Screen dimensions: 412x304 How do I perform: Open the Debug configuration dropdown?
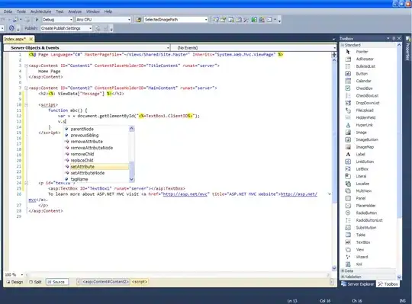click(x=57, y=20)
